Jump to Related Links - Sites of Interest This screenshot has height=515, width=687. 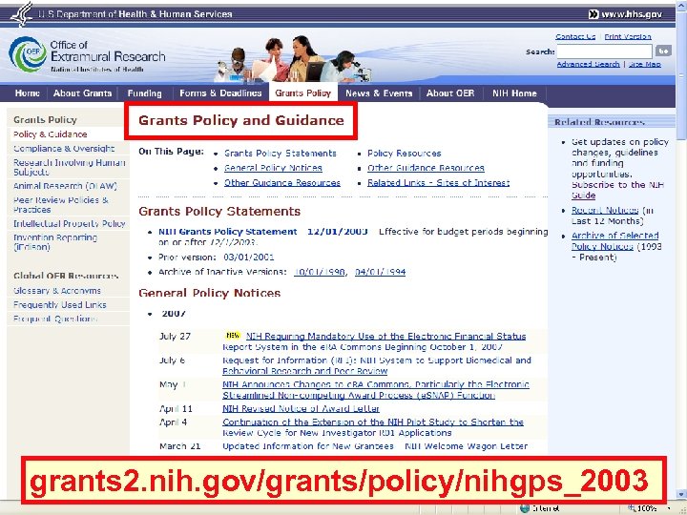point(438,183)
